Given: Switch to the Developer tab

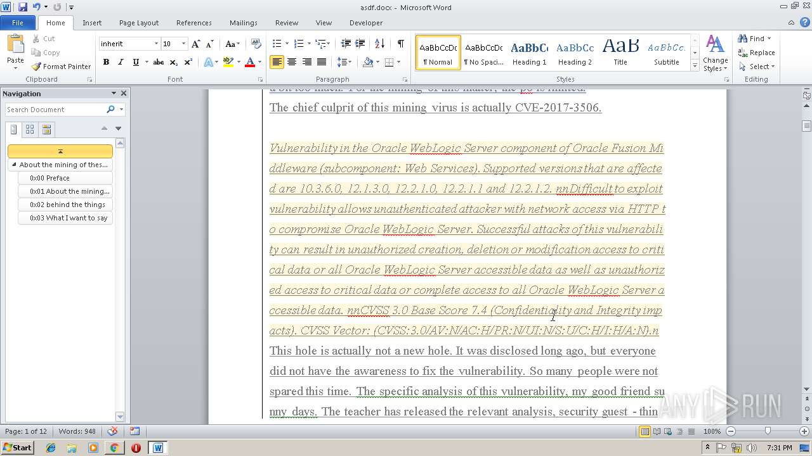Looking at the screenshot, I should click(366, 23).
